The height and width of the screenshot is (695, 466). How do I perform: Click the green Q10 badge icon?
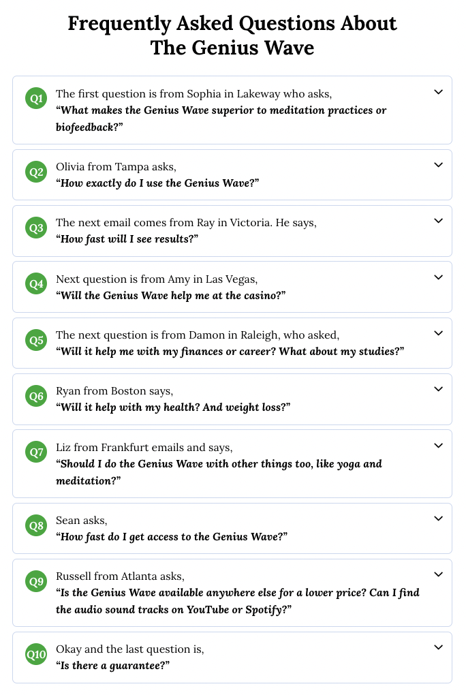click(x=36, y=655)
